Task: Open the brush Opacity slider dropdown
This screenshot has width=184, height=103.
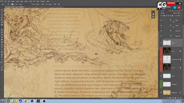Action: pos(40,4)
